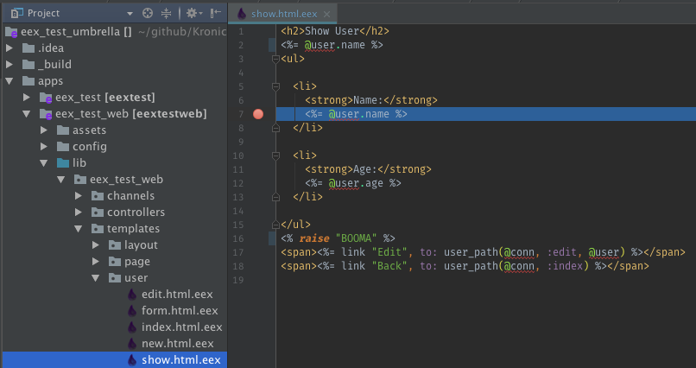Open new.html.eex template file
This screenshot has height=368, width=696.
point(177,344)
